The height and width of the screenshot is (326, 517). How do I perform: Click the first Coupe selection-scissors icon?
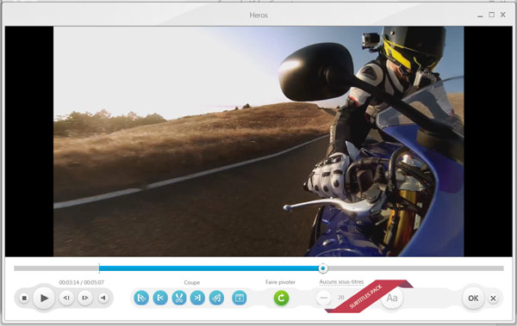[x=141, y=298]
